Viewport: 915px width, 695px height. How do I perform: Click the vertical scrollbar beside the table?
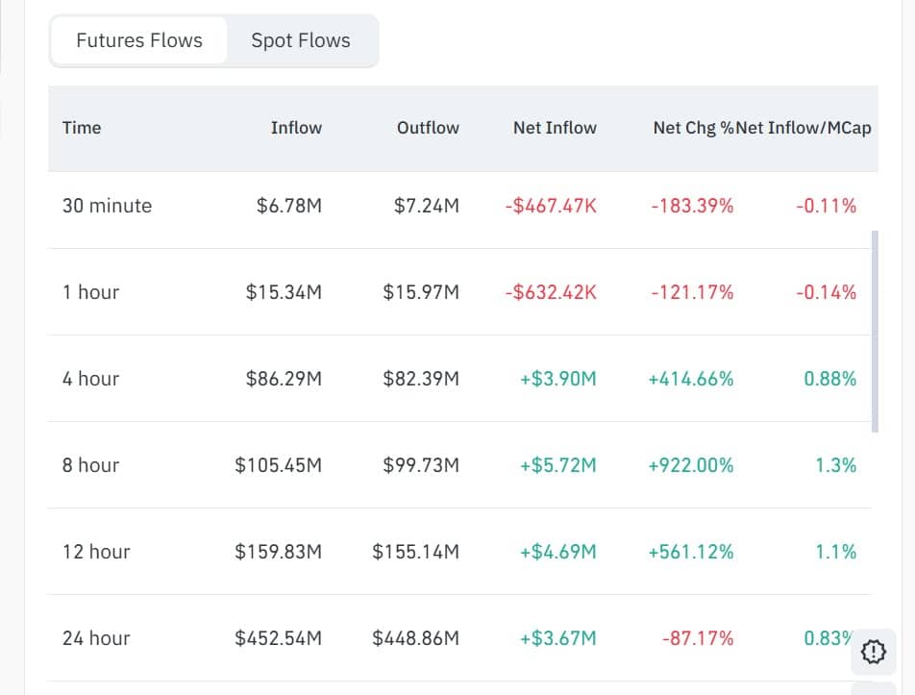coord(875,331)
